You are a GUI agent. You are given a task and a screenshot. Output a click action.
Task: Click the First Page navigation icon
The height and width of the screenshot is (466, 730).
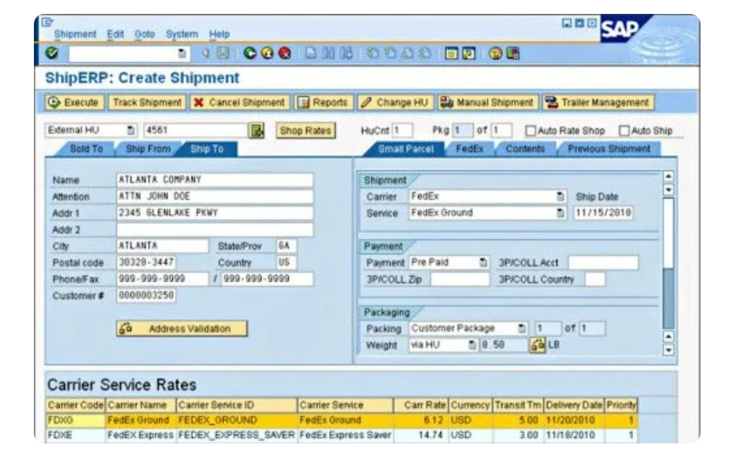(x=372, y=53)
